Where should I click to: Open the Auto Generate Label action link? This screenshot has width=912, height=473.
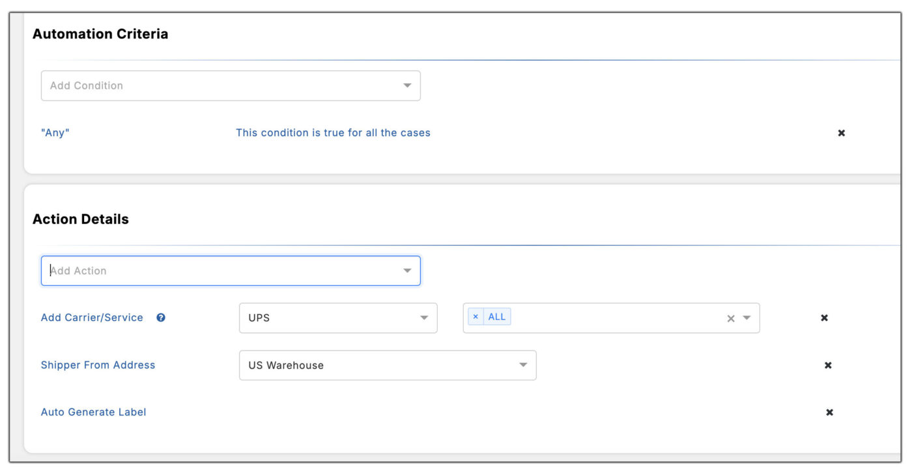tap(93, 412)
